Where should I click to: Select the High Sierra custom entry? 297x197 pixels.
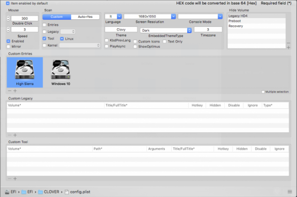25,72
